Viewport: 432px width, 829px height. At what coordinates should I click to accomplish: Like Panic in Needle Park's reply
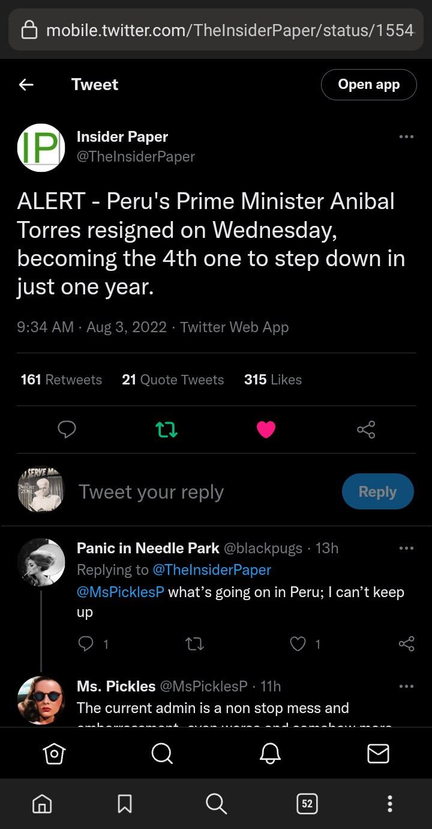coord(298,644)
